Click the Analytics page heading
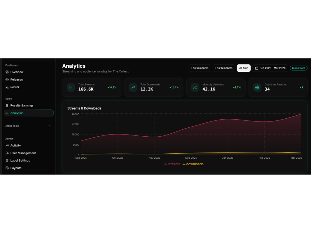The image size is (311, 233). (74, 66)
